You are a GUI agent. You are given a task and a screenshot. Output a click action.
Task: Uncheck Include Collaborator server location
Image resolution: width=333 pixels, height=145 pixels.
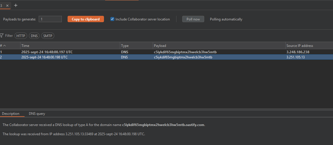[x=112, y=19]
